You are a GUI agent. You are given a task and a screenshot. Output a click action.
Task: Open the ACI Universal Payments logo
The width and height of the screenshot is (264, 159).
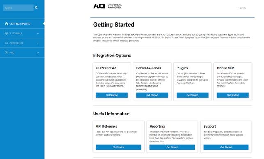[107, 6]
